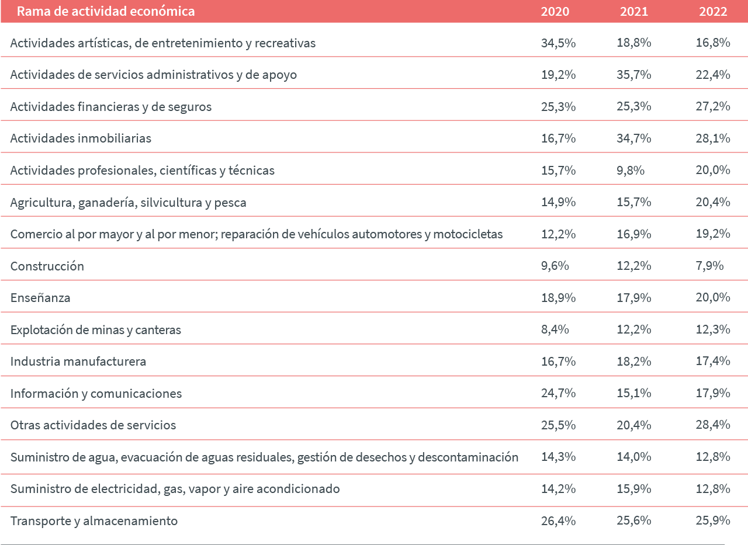Select the 'Actividades inmobiliarias' row label
Viewport: 748px width, 545px height.
81,138
